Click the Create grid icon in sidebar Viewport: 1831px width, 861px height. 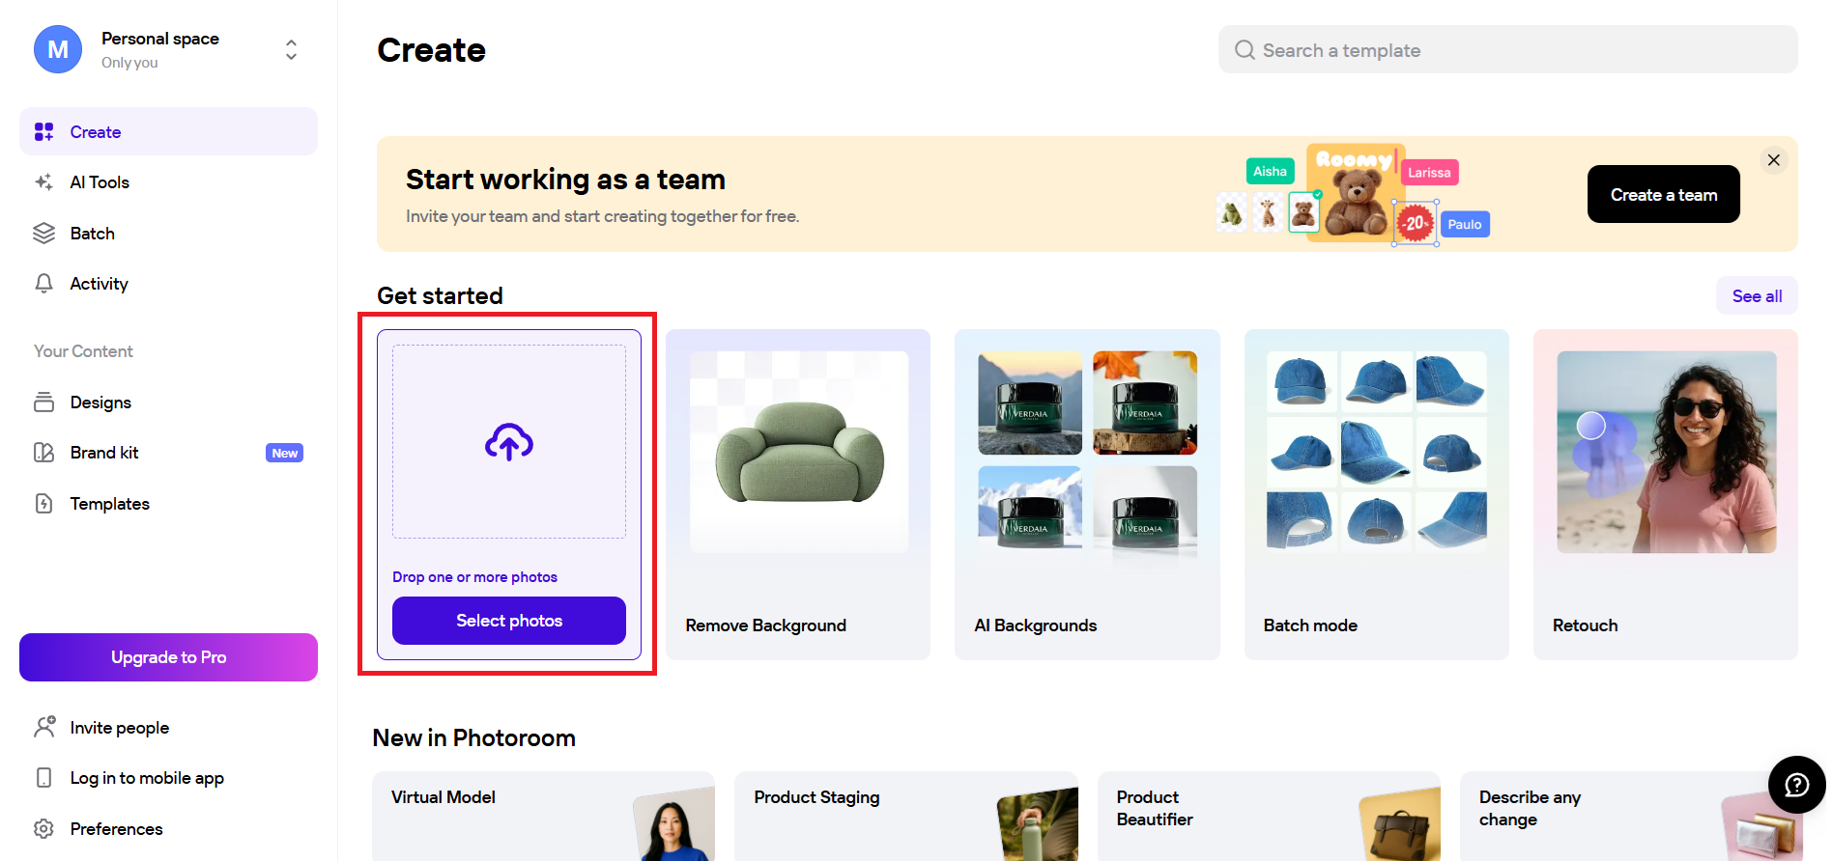coord(44,131)
